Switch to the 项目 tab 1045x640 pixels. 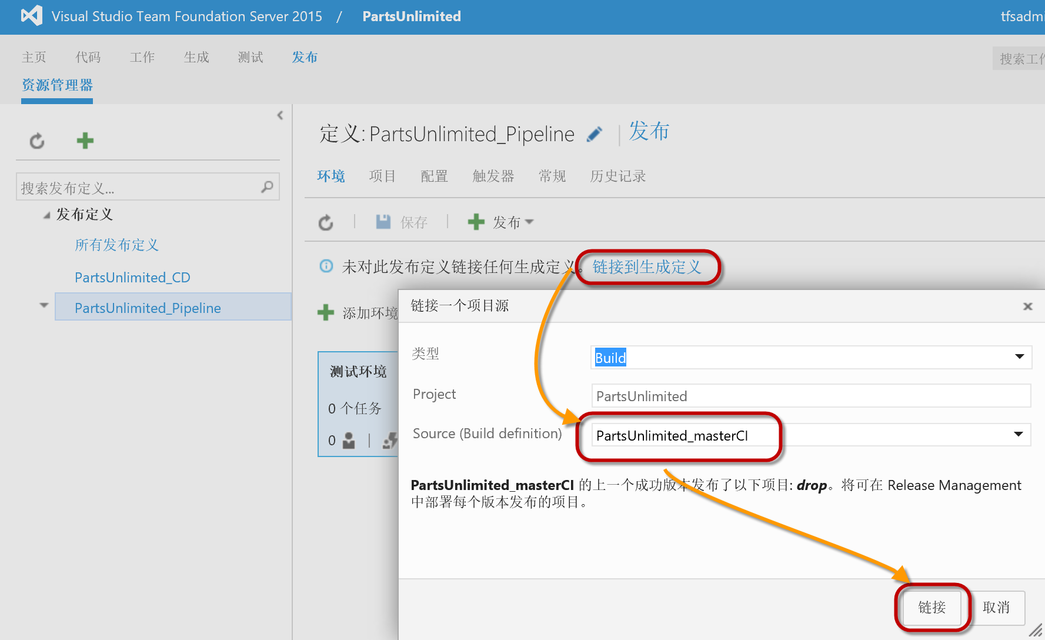pyautogui.click(x=382, y=176)
